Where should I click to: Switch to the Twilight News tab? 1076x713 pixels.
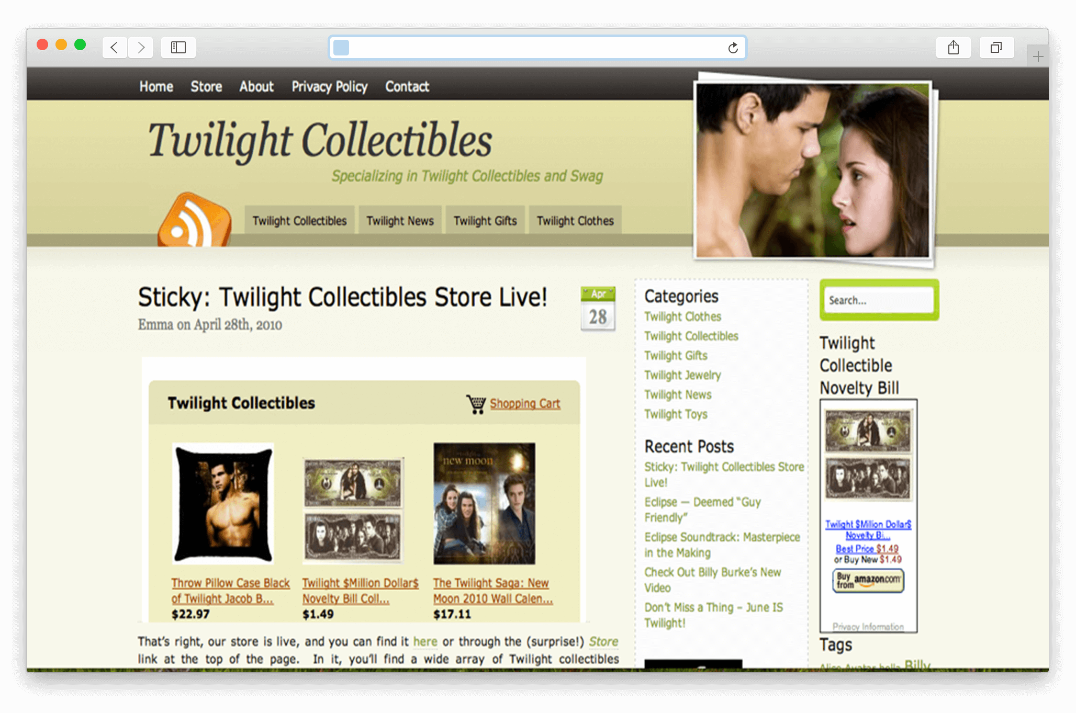click(399, 220)
